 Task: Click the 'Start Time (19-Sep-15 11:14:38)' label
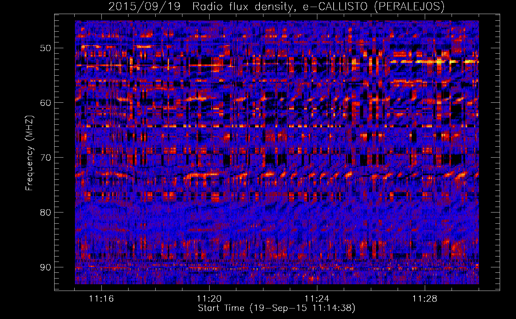click(x=276, y=308)
